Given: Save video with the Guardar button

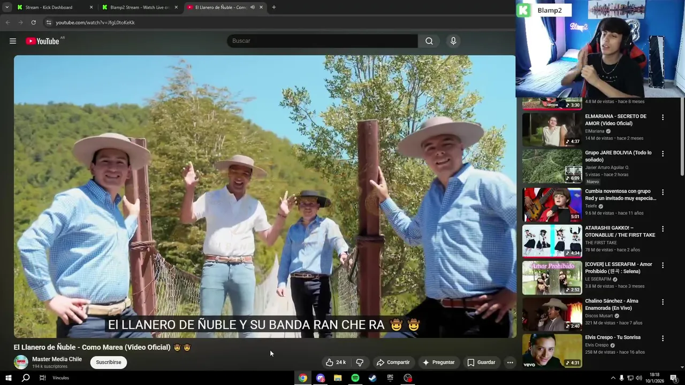Looking at the screenshot, I should (x=481, y=363).
